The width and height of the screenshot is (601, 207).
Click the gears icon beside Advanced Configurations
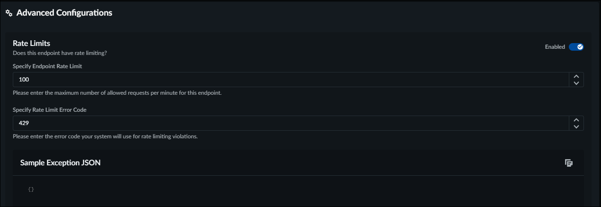click(x=9, y=13)
